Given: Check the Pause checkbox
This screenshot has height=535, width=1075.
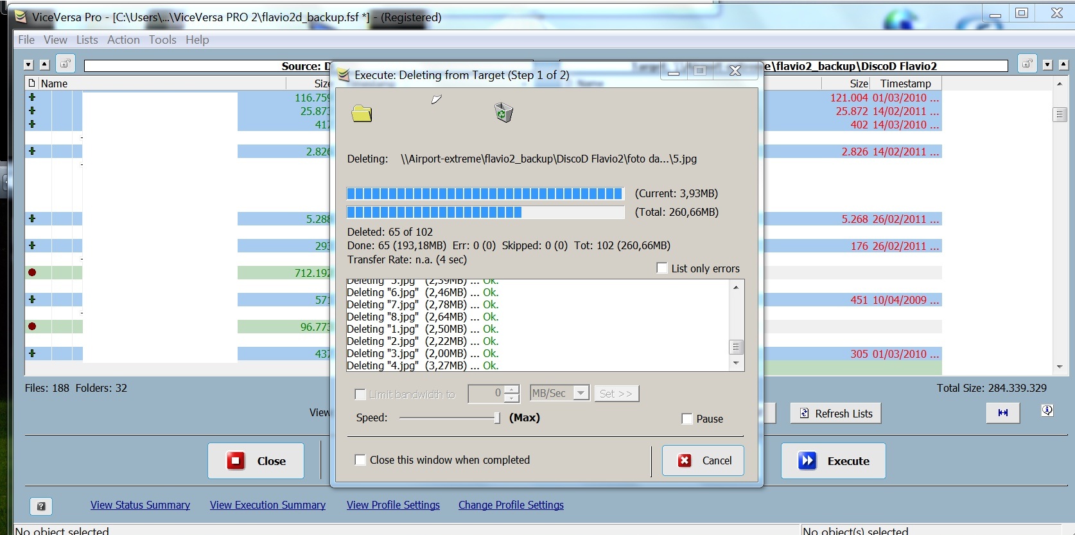Looking at the screenshot, I should [687, 419].
